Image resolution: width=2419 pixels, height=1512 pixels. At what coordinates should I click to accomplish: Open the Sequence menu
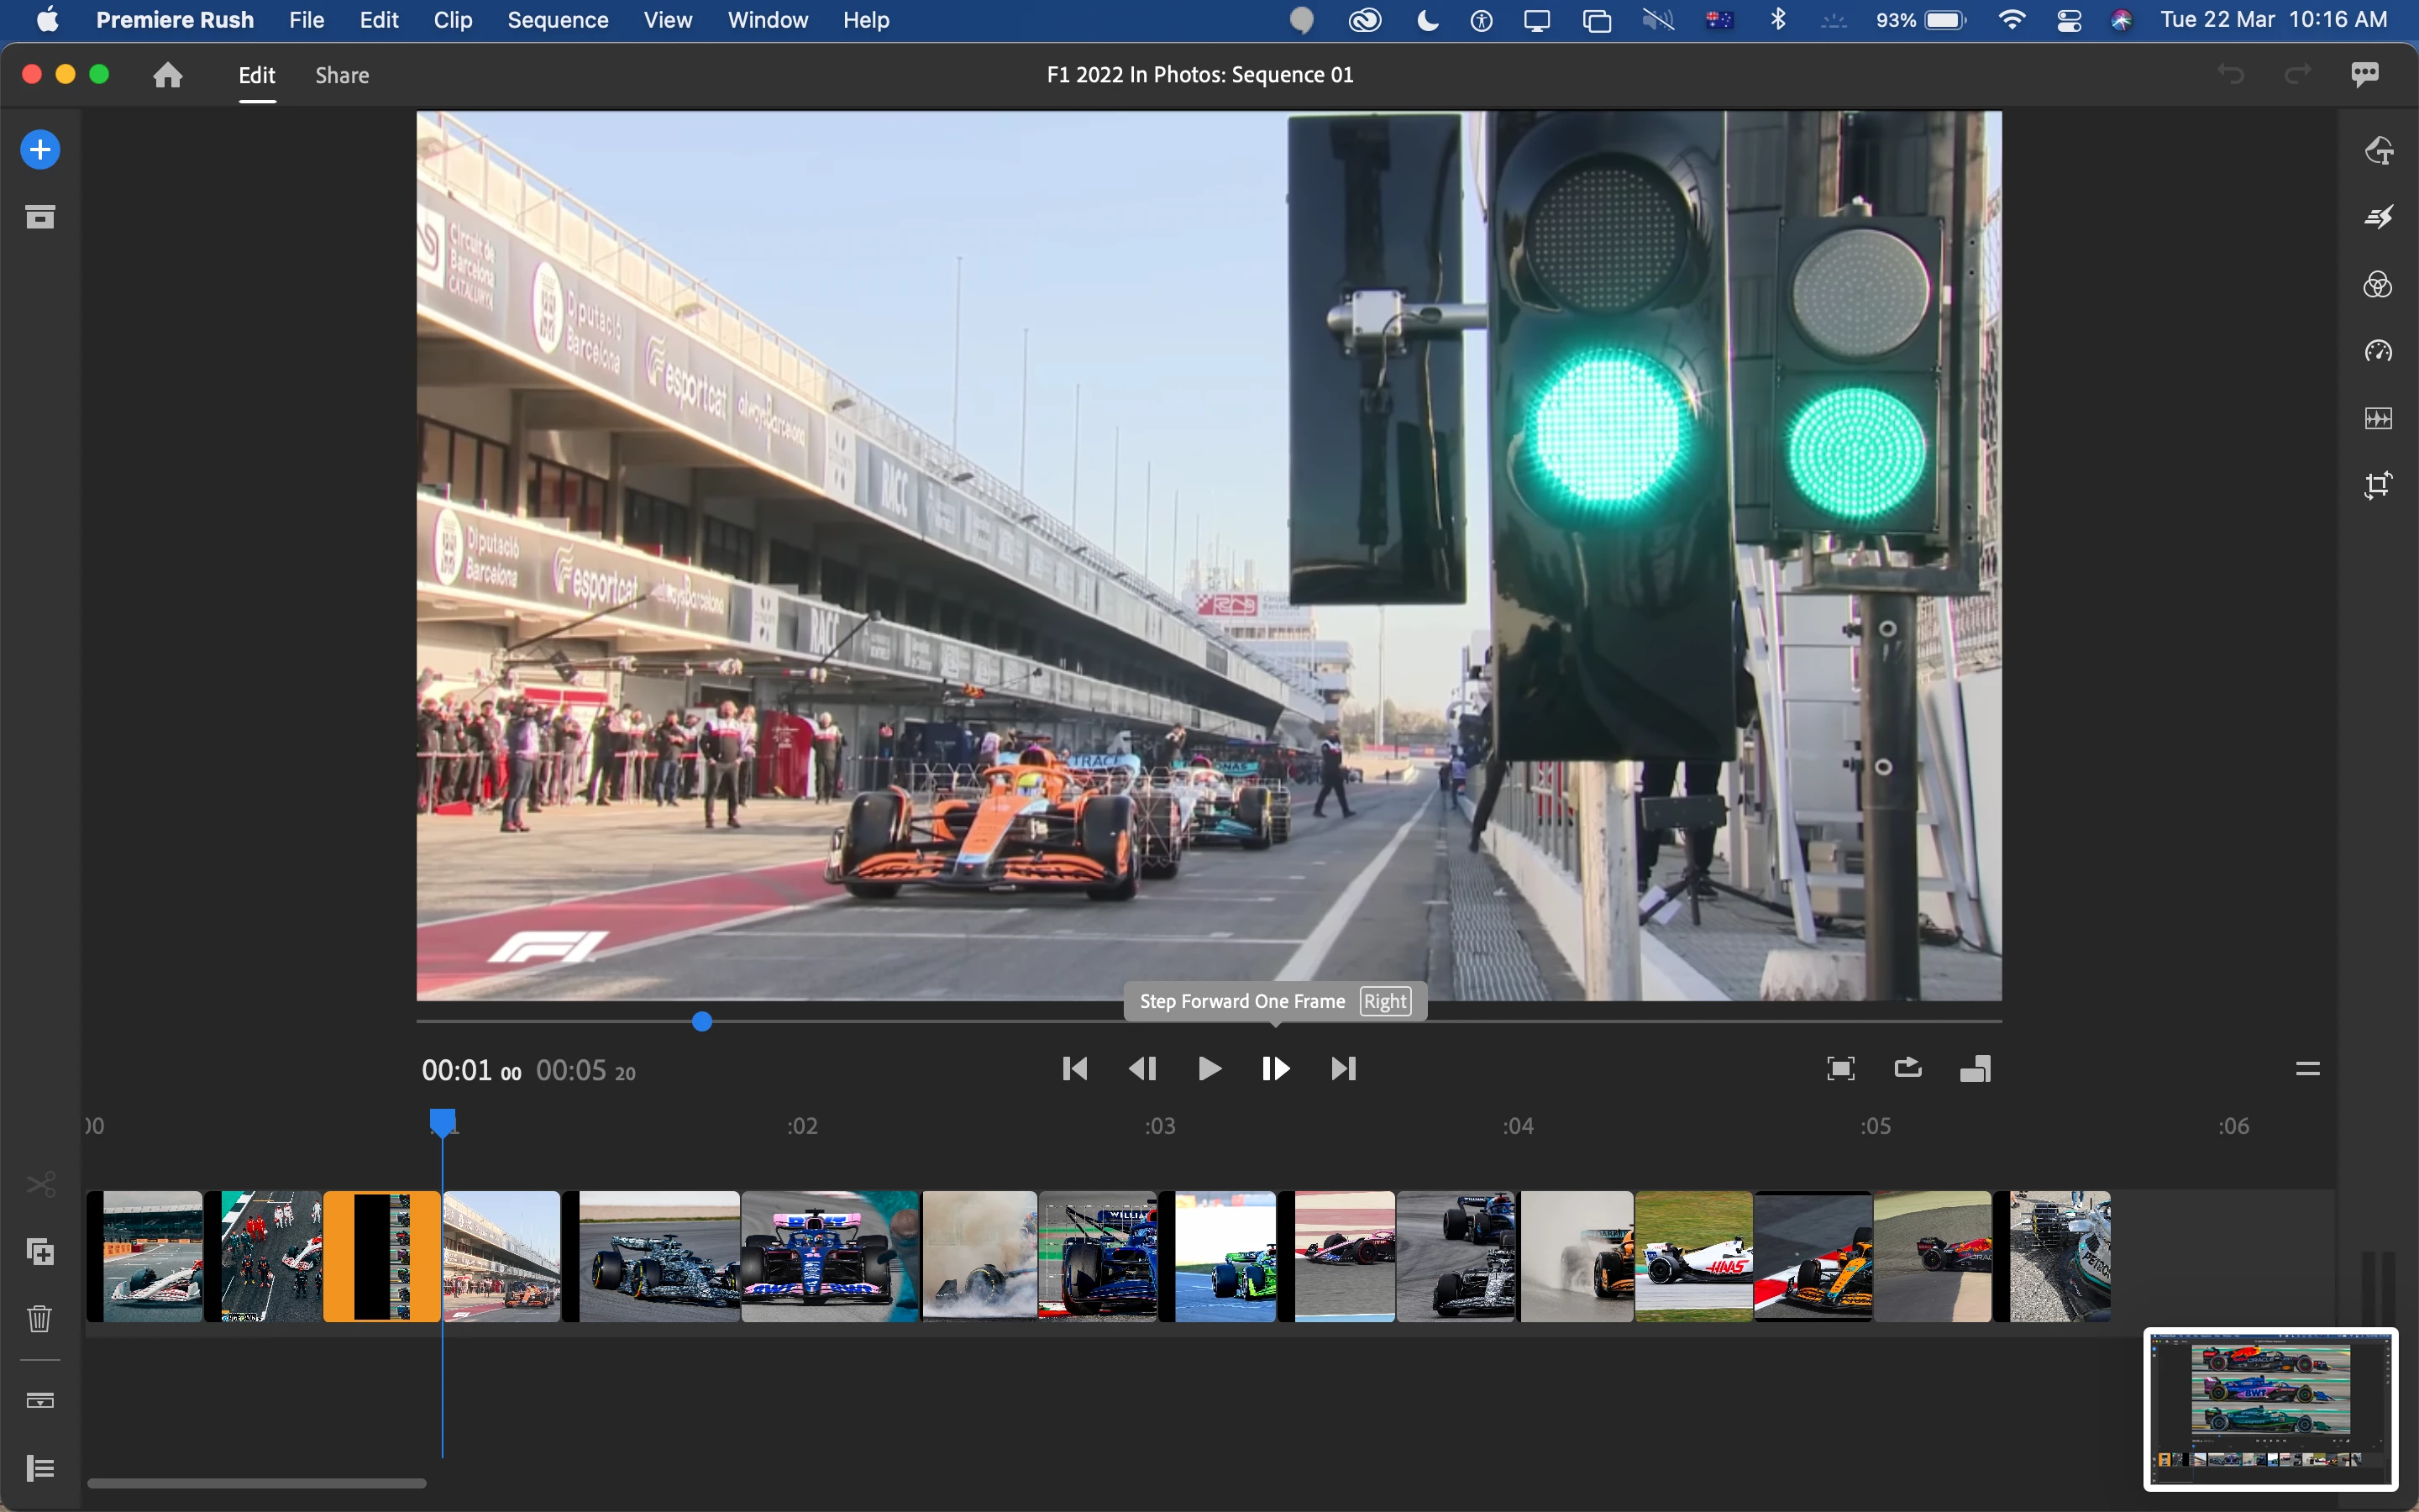click(x=557, y=20)
